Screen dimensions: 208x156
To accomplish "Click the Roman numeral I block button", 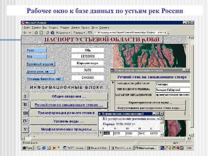I will [x=25, y=96].
